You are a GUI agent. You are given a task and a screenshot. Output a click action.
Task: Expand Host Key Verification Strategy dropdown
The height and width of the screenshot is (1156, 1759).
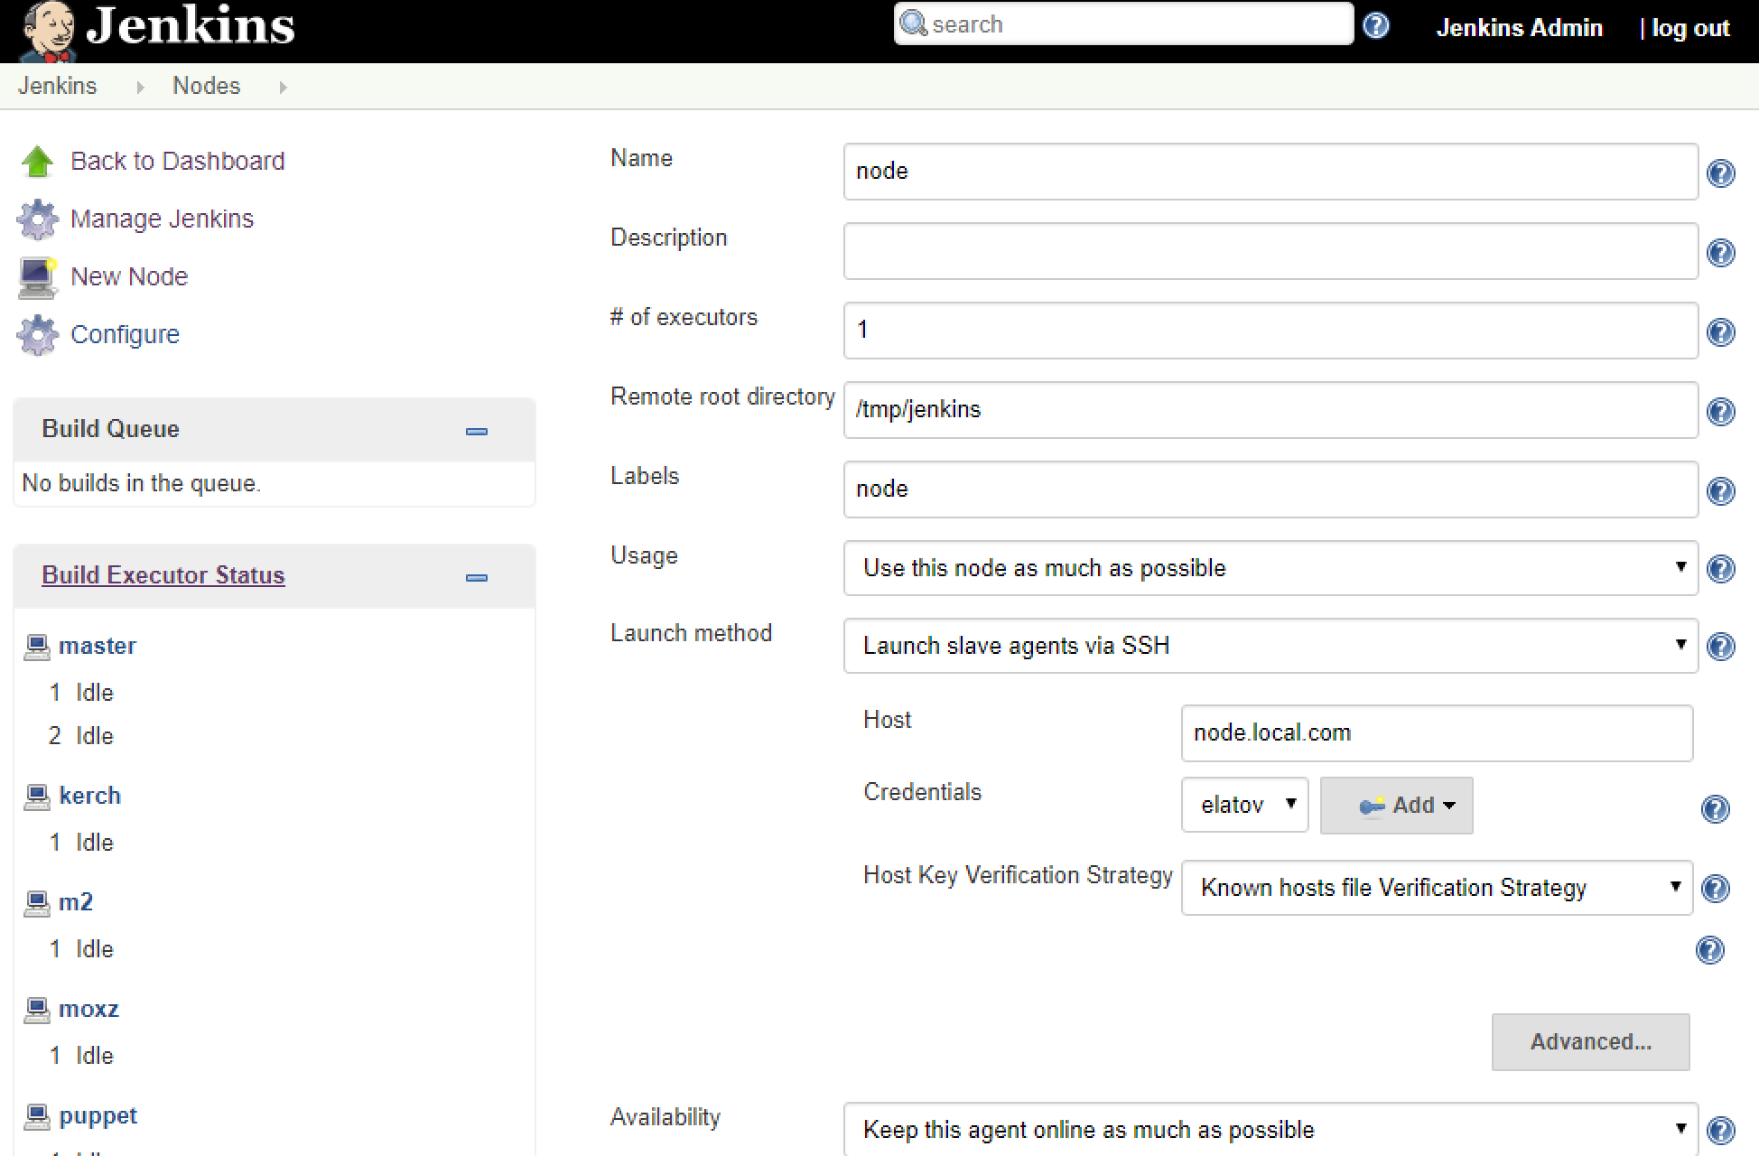coord(1436,888)
